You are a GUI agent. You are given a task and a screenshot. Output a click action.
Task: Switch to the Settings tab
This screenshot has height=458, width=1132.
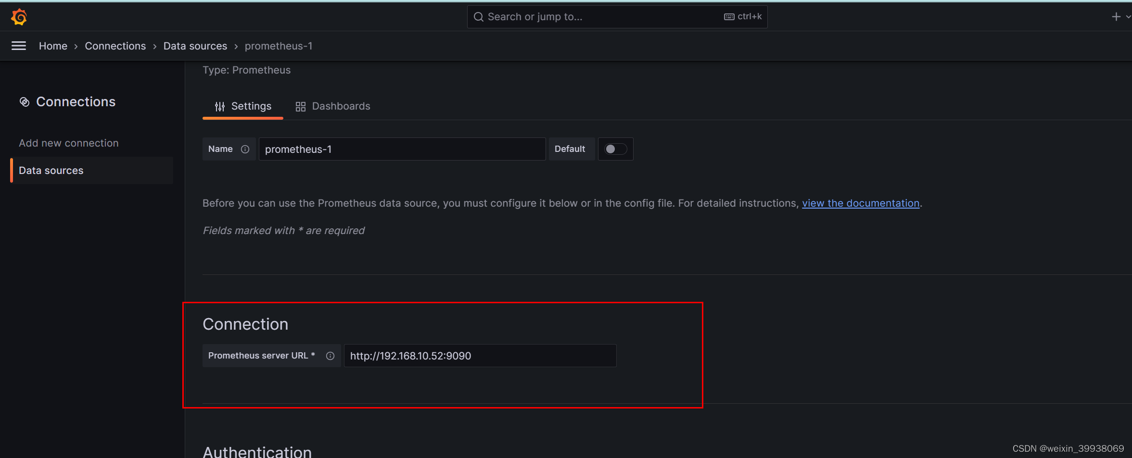click(x=243, y=106)
